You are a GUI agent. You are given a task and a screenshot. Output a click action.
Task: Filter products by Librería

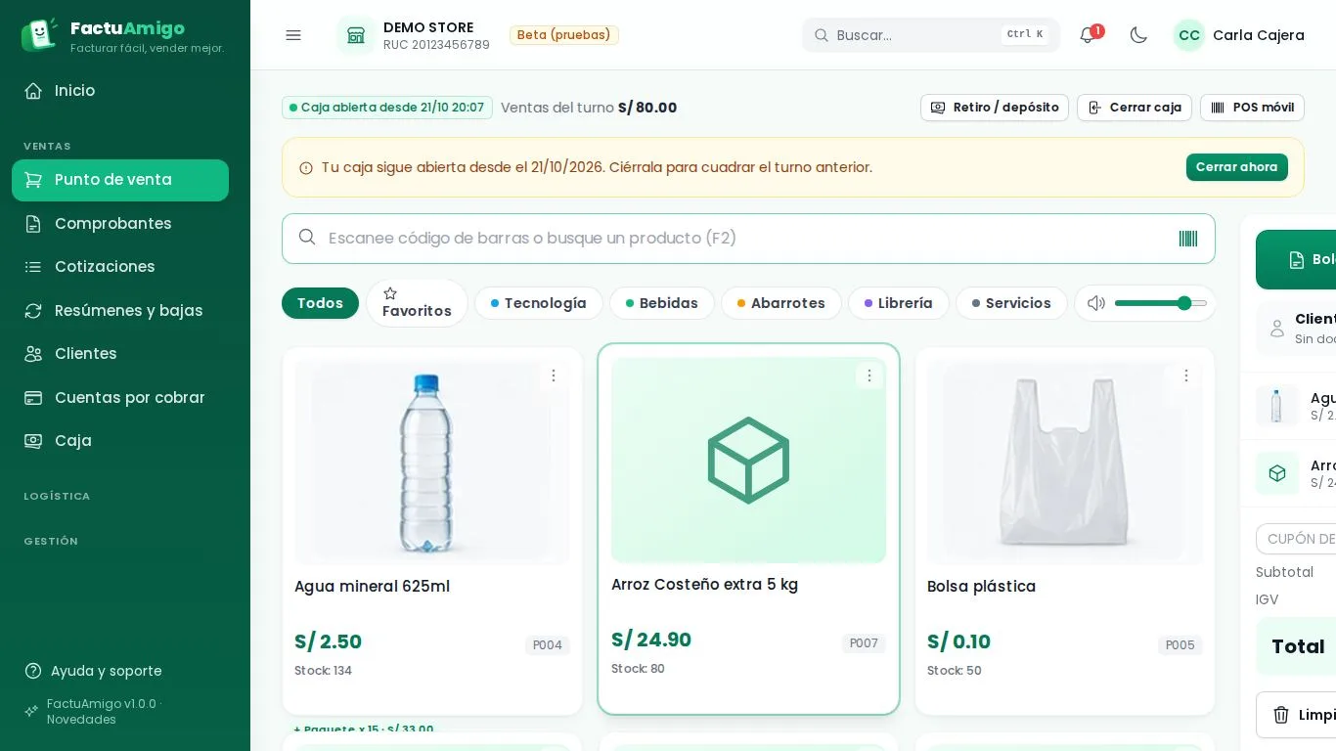coord(899,303)
